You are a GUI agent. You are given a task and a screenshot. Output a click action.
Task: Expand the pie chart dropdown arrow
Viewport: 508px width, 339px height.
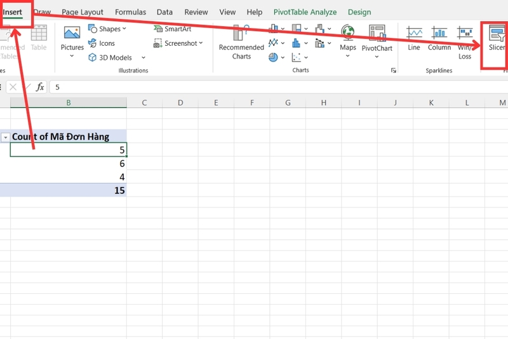point(283,57)
